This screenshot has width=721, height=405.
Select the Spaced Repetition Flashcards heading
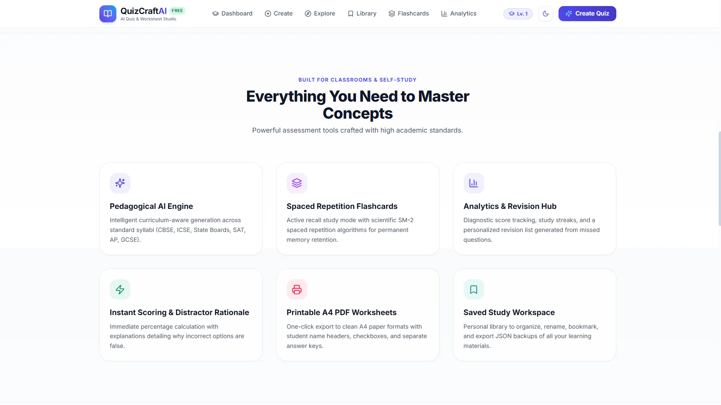(342, 206)
